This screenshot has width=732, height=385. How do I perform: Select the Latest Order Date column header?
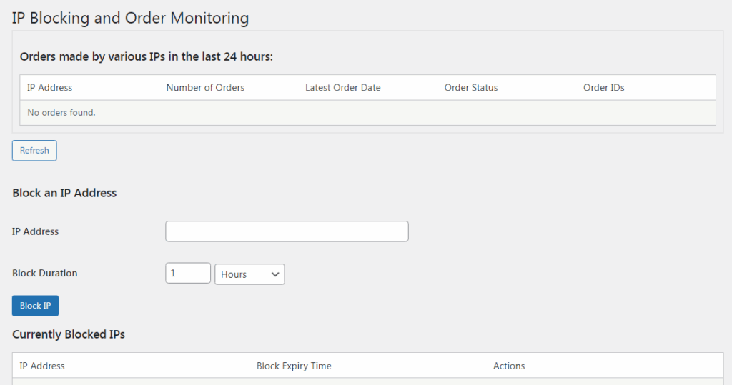click(x=342, y=88)
